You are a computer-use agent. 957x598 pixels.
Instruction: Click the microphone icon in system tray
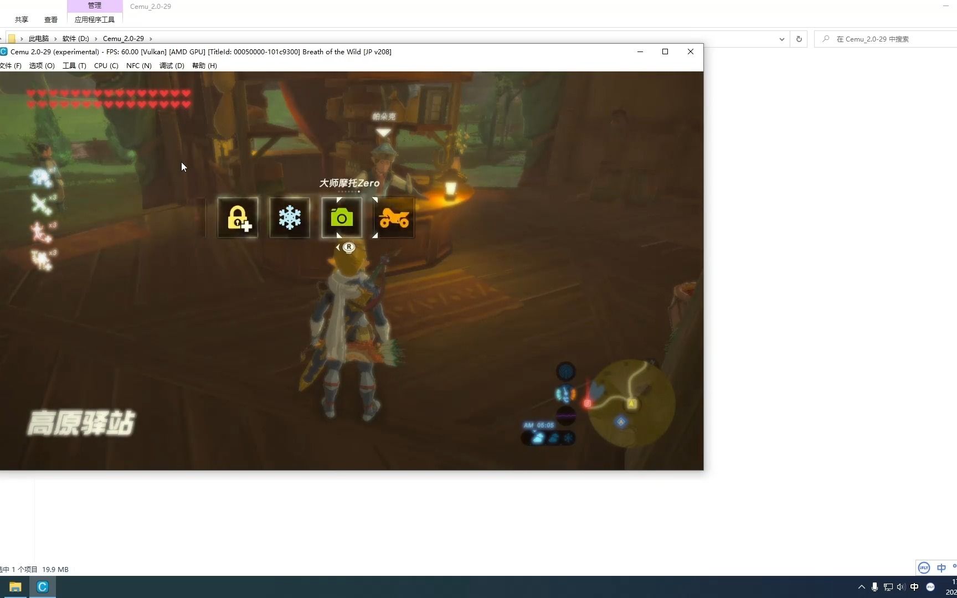(x=875, y=586)
